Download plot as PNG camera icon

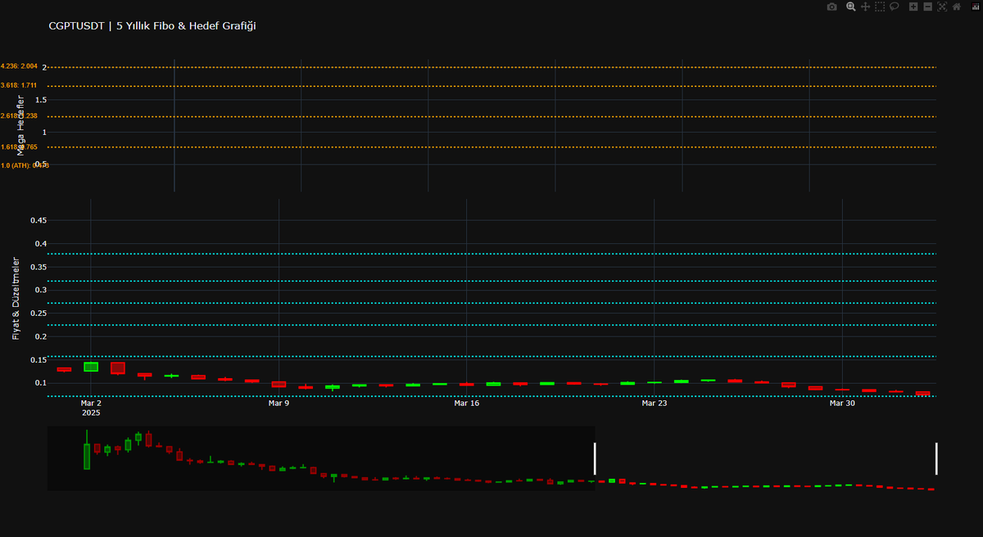832,7
